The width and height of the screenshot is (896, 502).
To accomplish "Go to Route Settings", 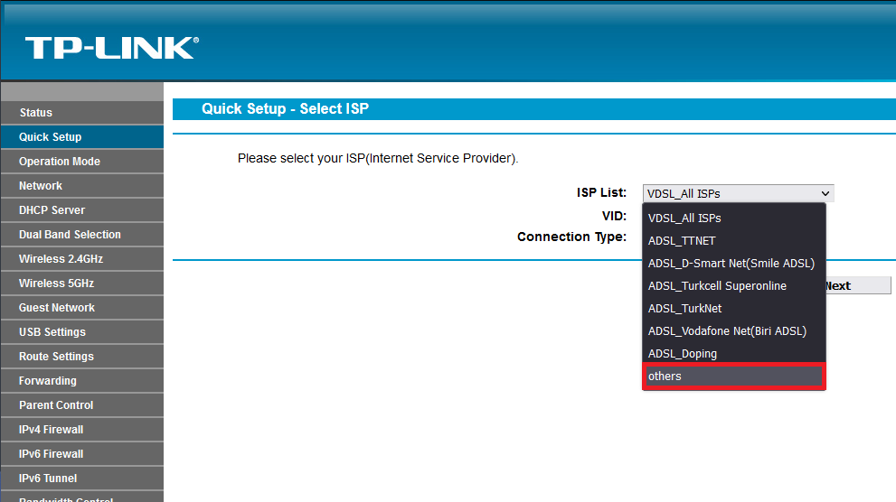I will click(82, 357).
